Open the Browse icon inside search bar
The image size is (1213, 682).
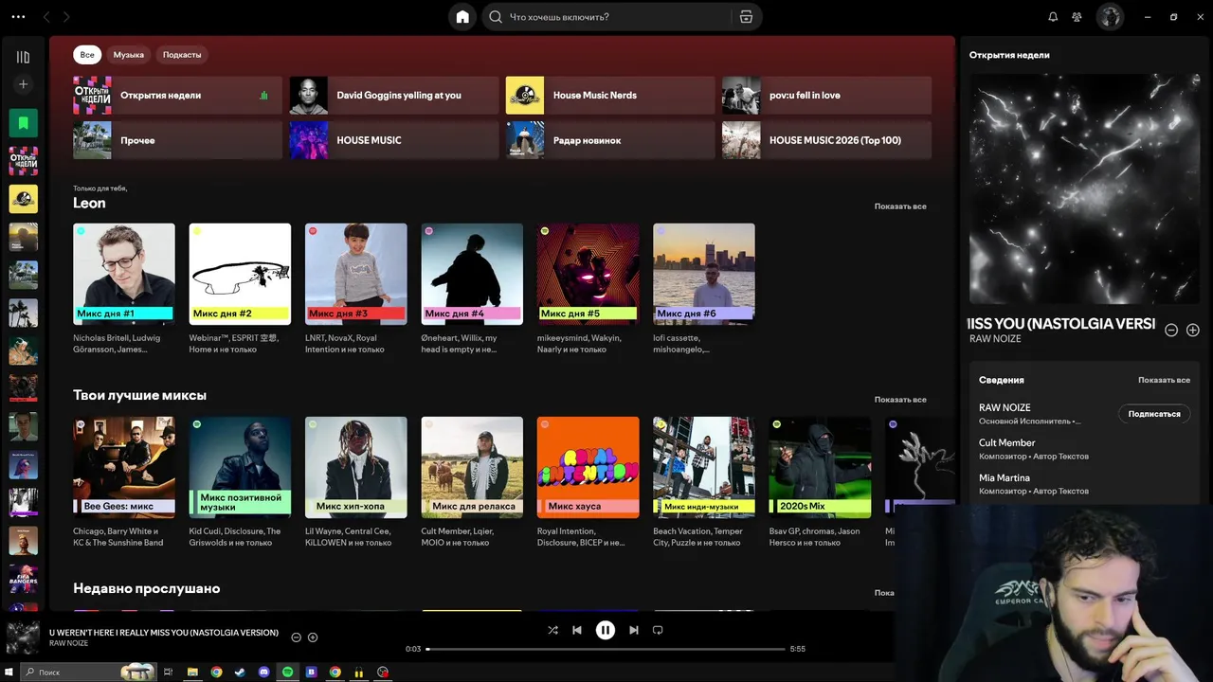pyautogui.click(x=746, y=17)
